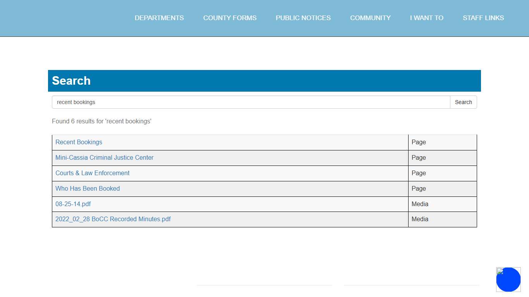
Task: Click the Search heading banner
Action: [264, 80]
